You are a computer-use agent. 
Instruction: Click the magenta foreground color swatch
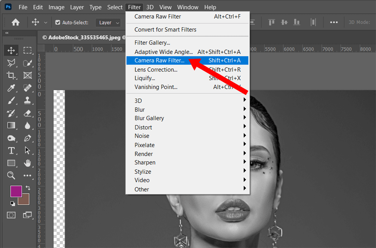(x=16, y=191)
